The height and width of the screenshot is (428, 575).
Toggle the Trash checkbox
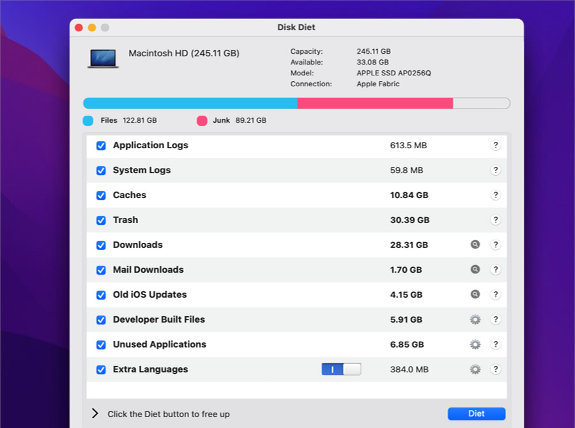click(x=101, y=220)
